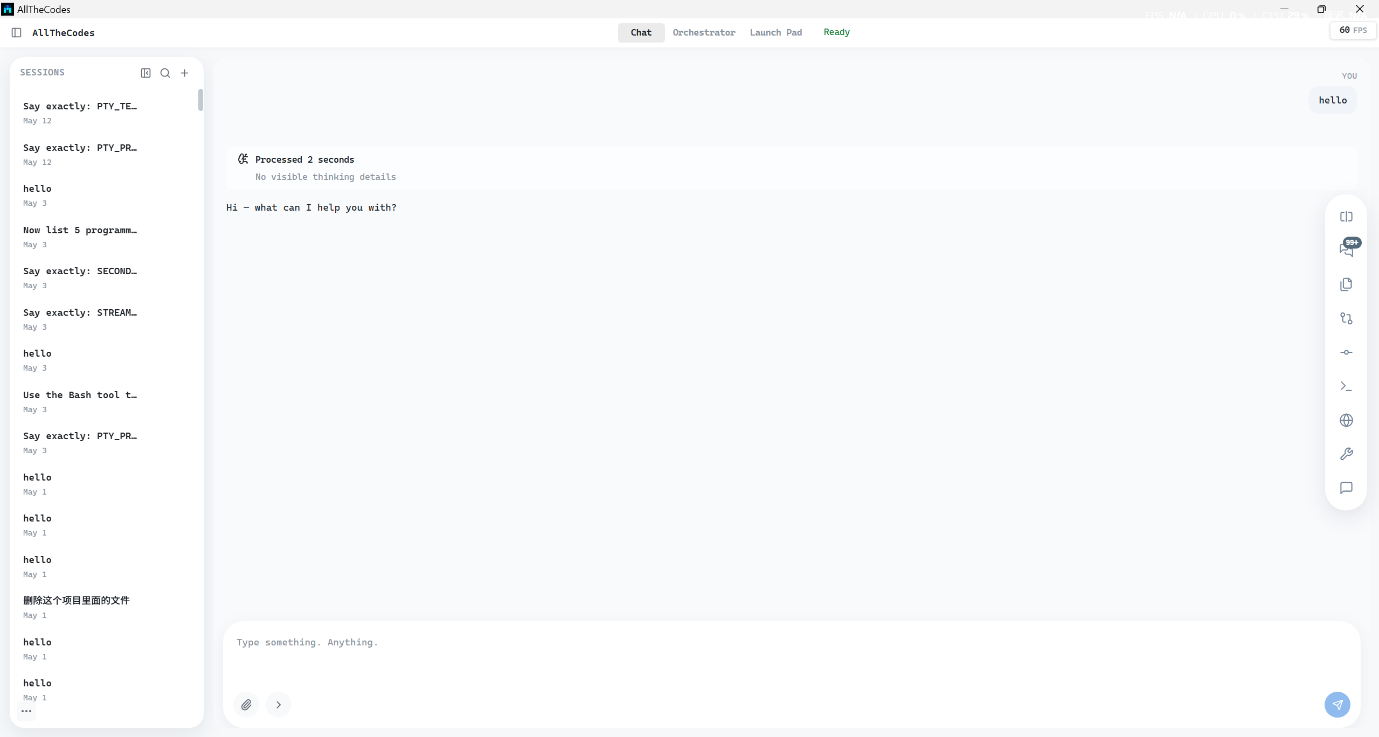Image resolution: width=1379 pixels, height=737 pixels.
Task: Create a new session with plus icon
Action: [184, 73]
